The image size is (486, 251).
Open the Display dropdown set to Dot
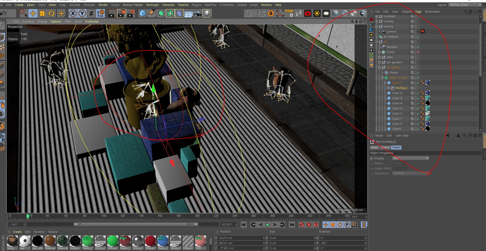[x=411, y=158]
